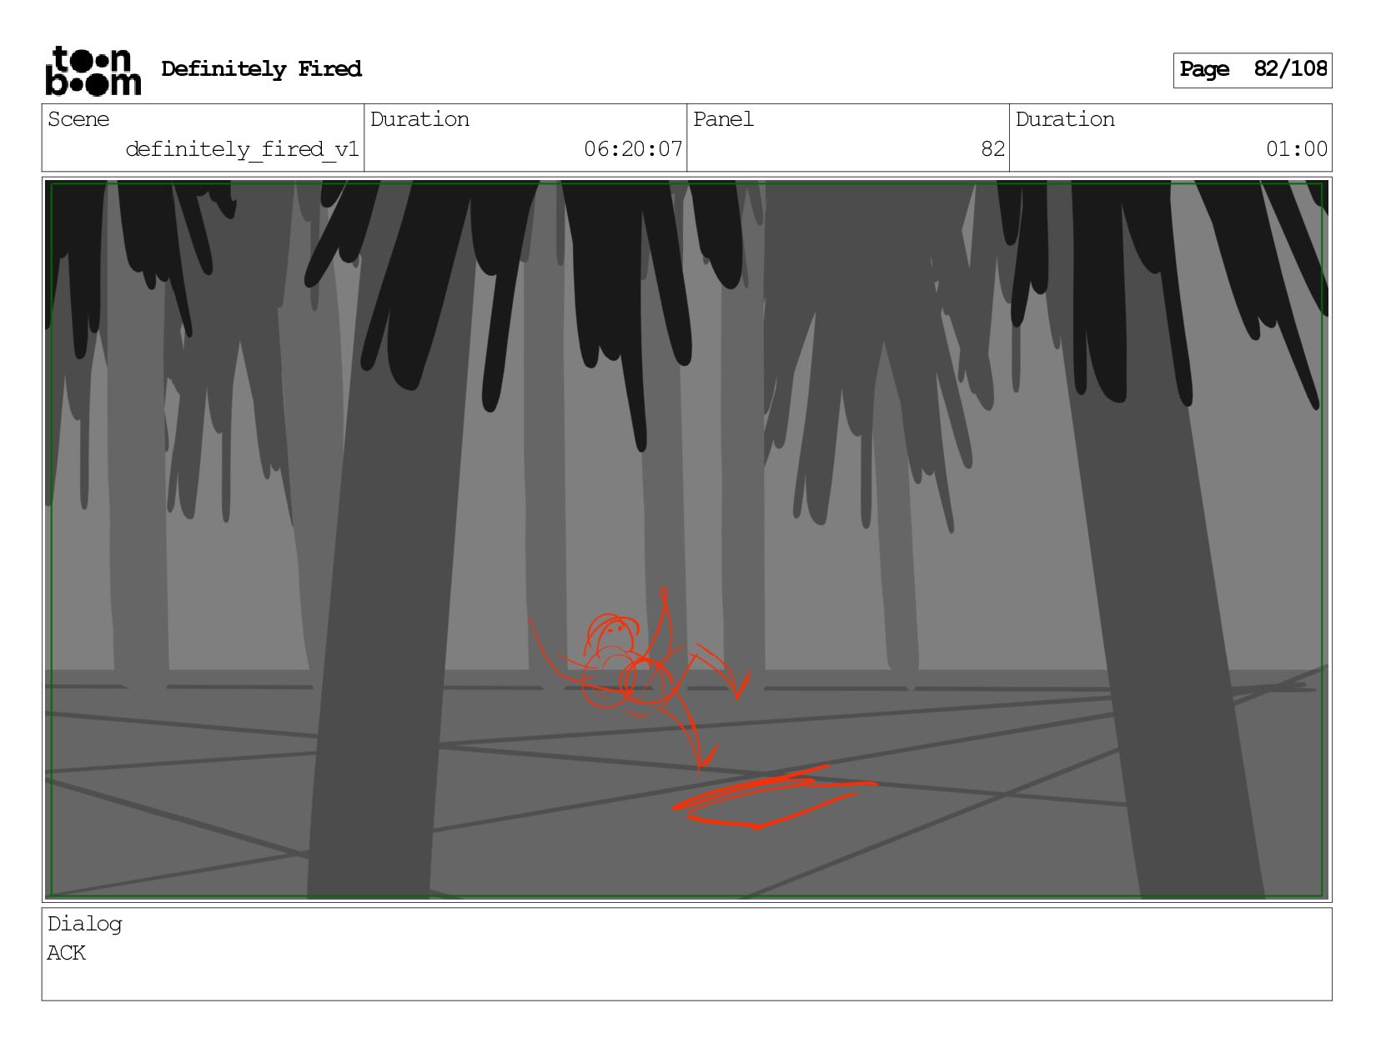This screenshot has height=1063, width=1376.
Task: Click the total duration value '06:20:07'
Action: coord(633,149)
